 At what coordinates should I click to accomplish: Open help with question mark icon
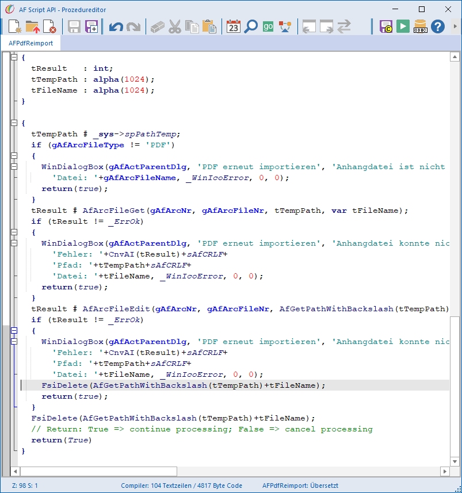pos(437,26)
